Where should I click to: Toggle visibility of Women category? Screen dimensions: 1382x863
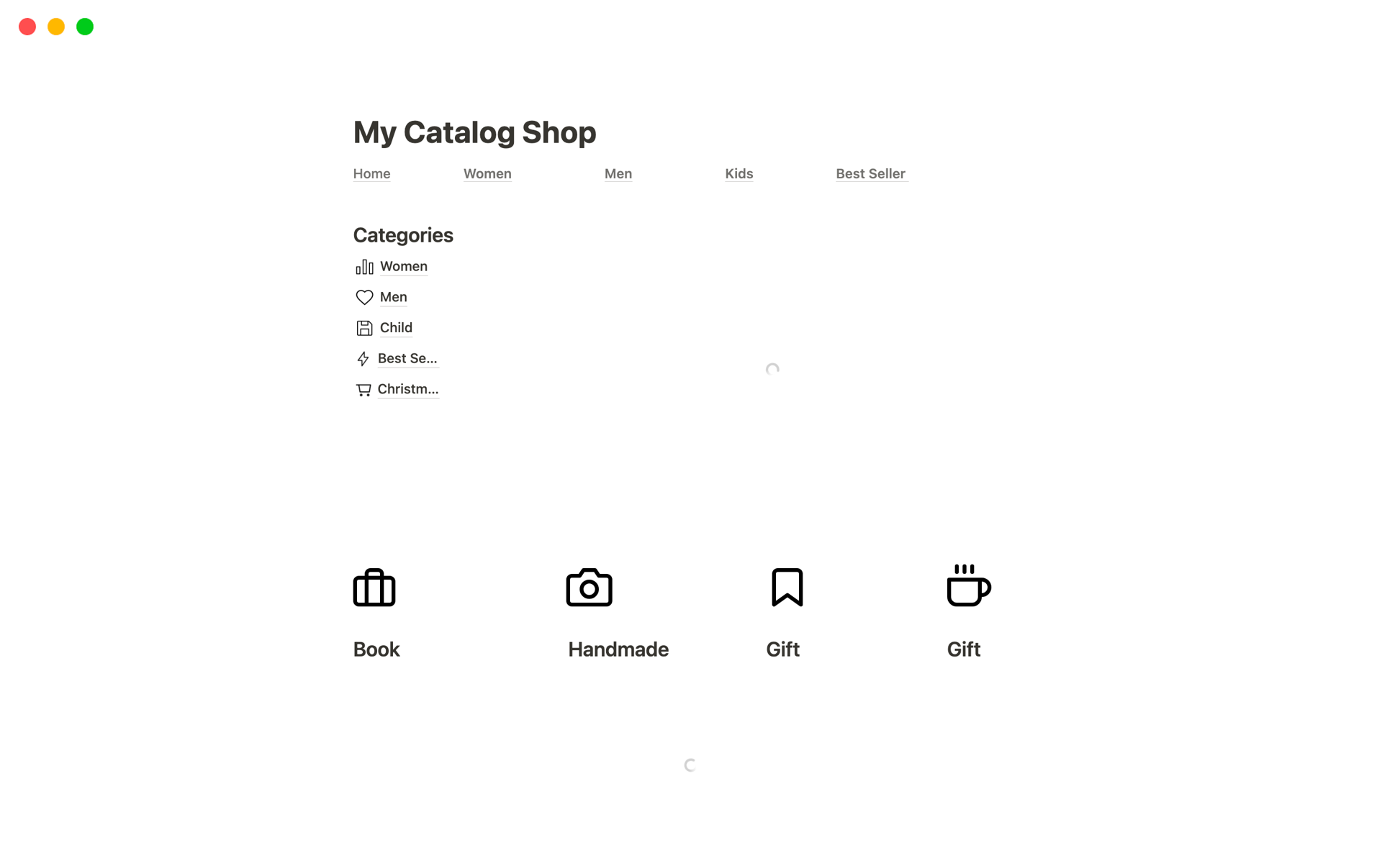[x=403, y=265]
